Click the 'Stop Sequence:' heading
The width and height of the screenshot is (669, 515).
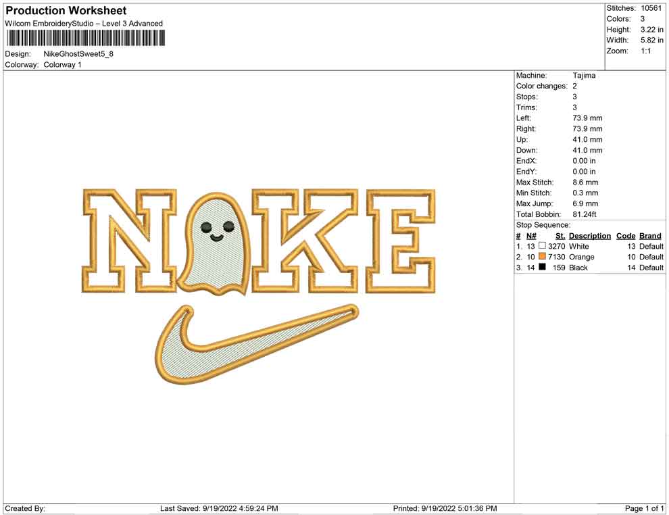pos(543,225)
